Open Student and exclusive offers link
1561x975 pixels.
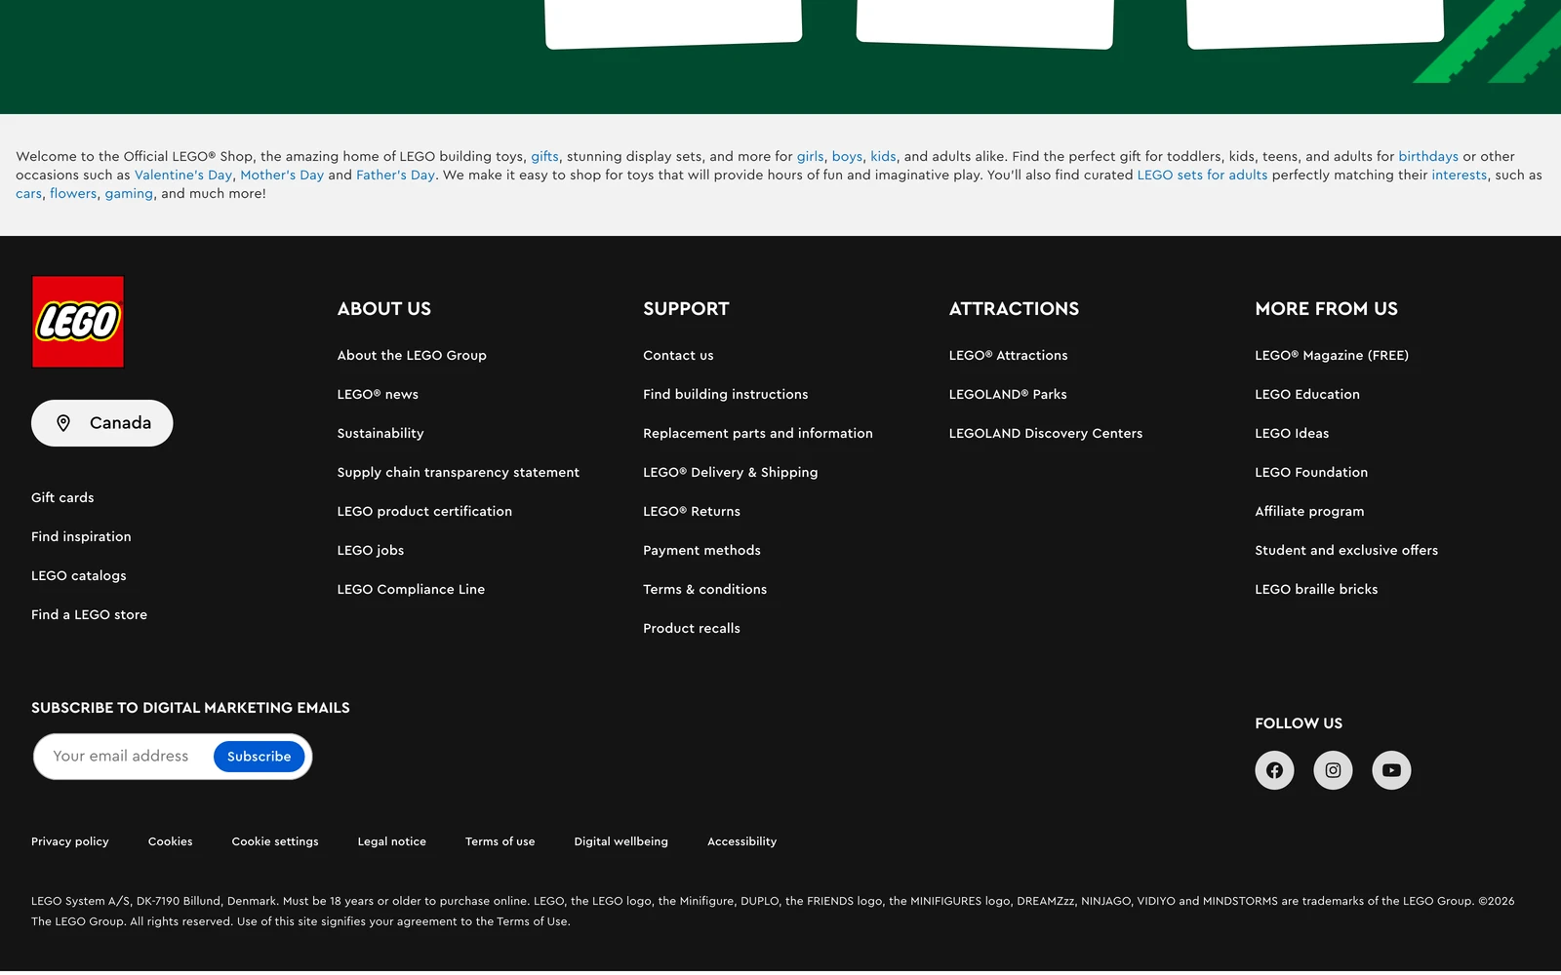pyautogui.click(x=1346, y=550)
